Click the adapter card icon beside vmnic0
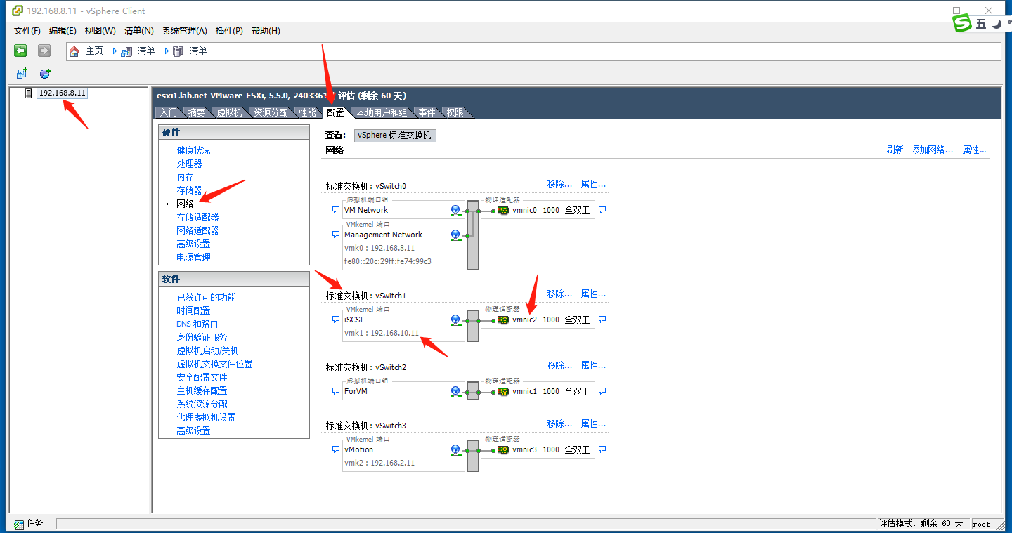 [503, 210]
